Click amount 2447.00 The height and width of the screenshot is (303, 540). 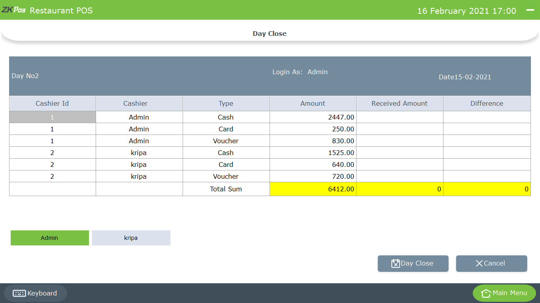pyautogui.click(x=341, y=117)
